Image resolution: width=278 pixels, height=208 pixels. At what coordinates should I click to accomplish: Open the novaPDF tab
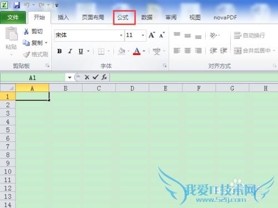coord(225,18)
